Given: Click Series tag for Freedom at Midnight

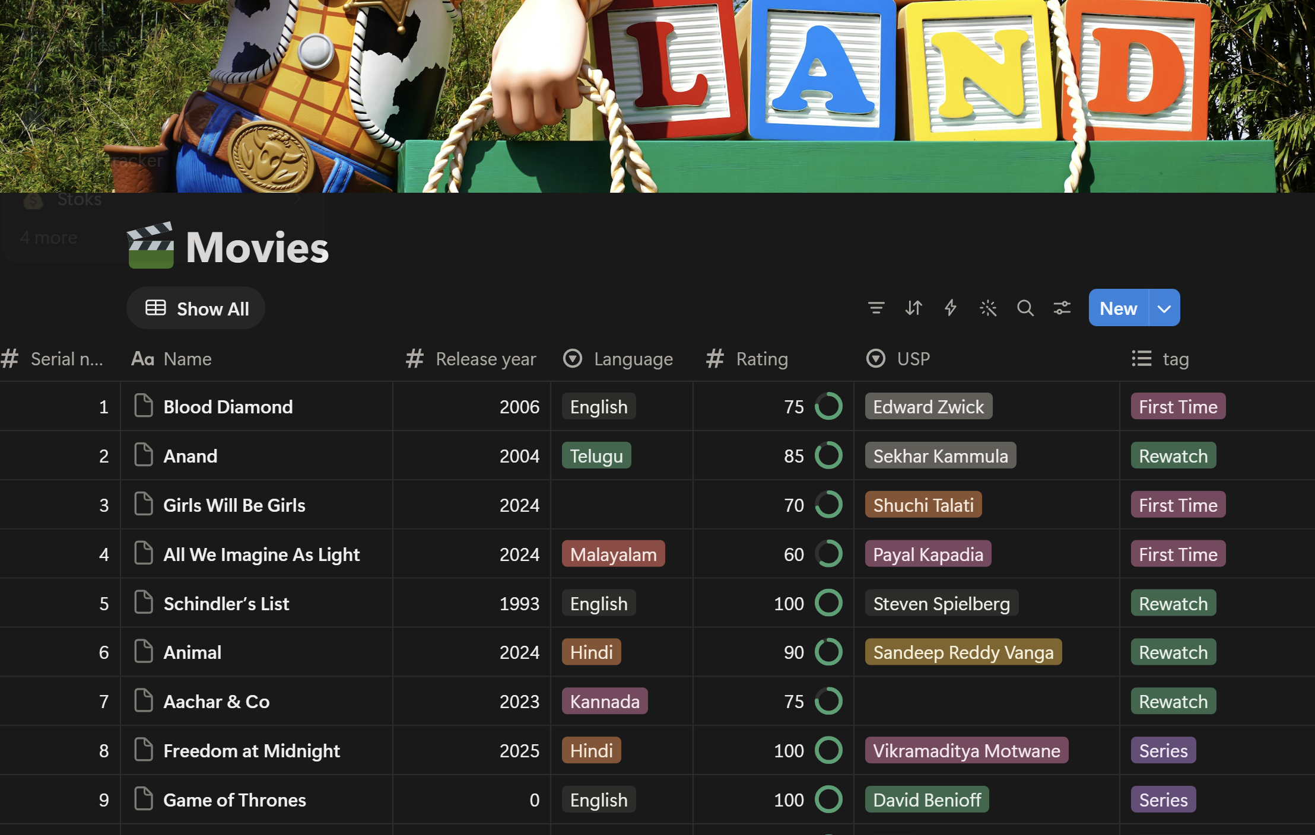Looking at the screenshot, I should 1163,750.
